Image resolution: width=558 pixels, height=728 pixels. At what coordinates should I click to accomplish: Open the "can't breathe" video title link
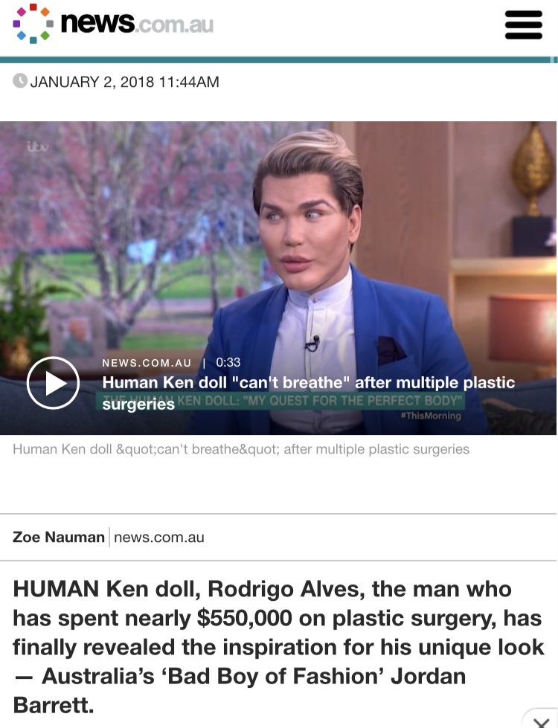pos(309,393)
